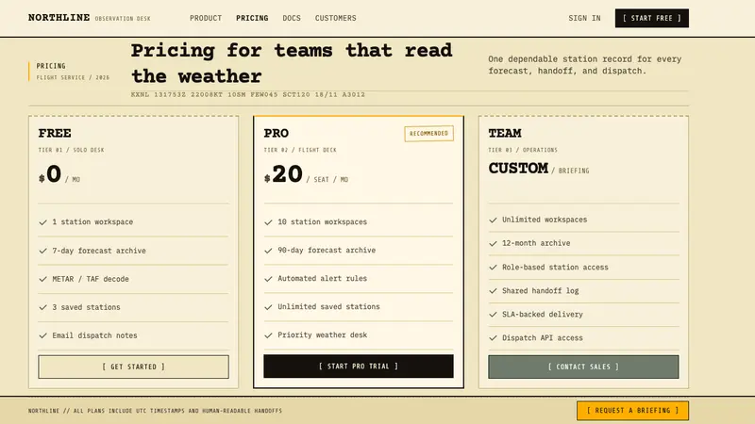Click checkmark icon beside 'Automated alert rules'
This screenshot has width=755, height=424.
coord(268,279)
